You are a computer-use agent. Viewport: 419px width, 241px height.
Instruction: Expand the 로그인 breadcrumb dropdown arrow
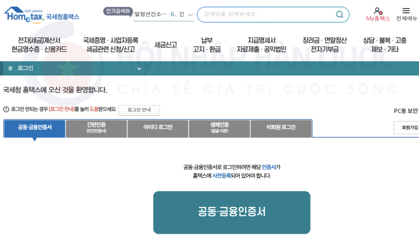coord(139,69)
